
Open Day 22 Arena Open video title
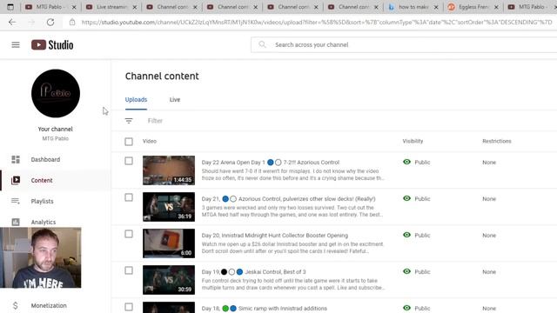click(x=271, y=163)
